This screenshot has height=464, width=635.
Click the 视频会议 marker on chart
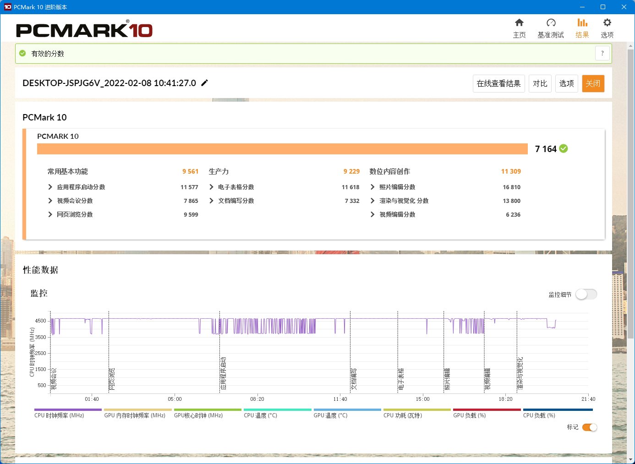pos(54,379)
